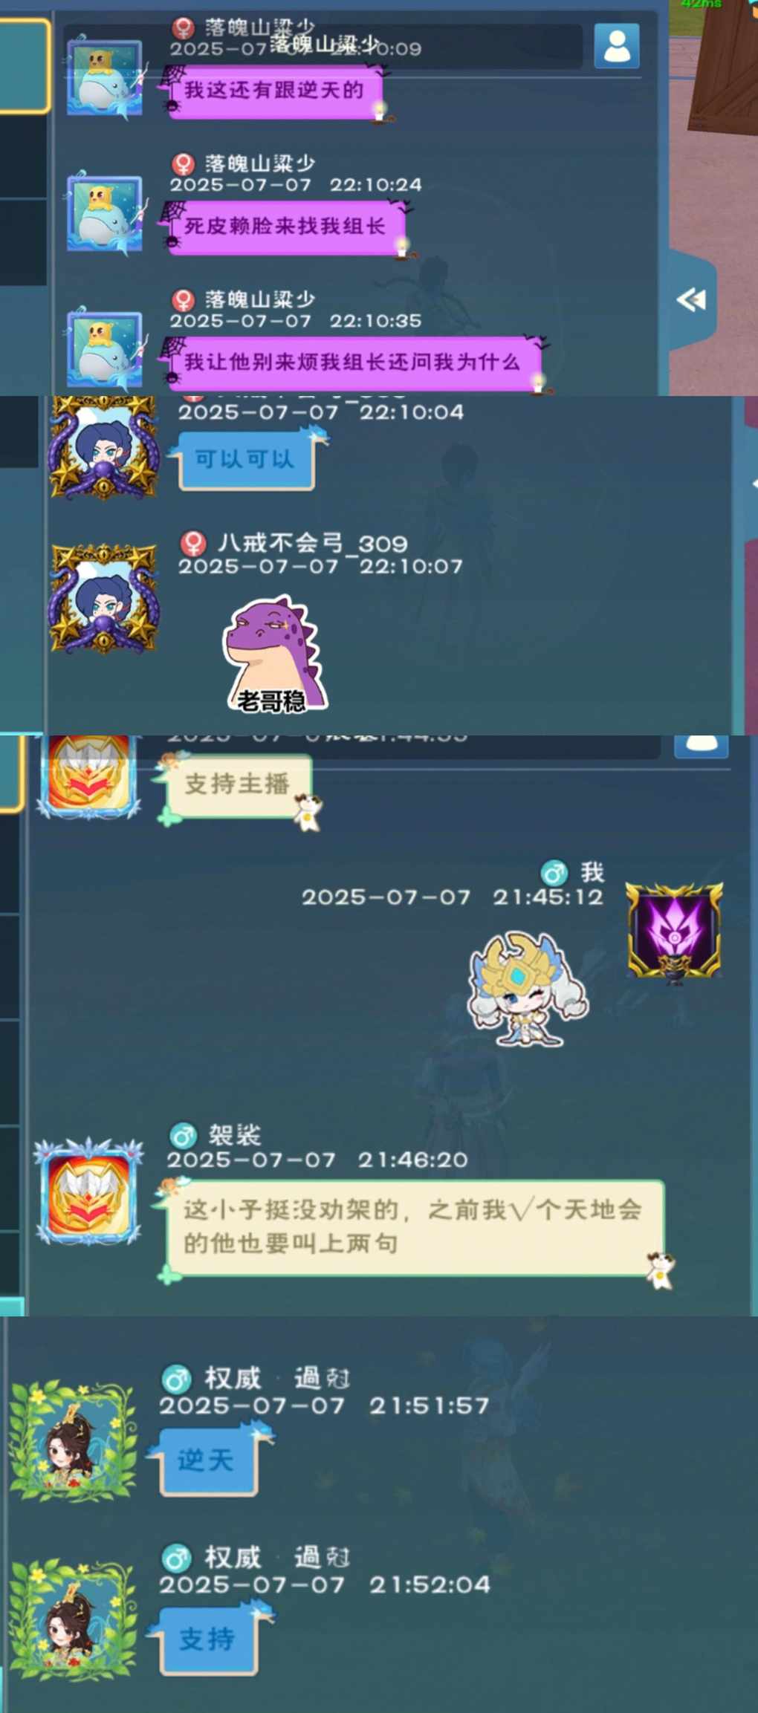Open my purple crown avatar on the right

click(674, 932)
